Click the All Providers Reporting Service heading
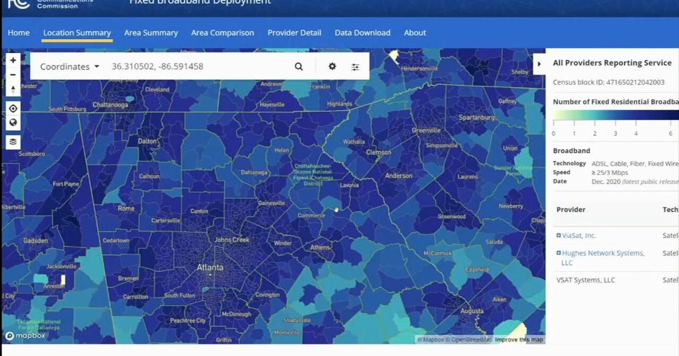The width and height of the screenshot is (679, 356). pyautogui.click(x=612, y=63)
